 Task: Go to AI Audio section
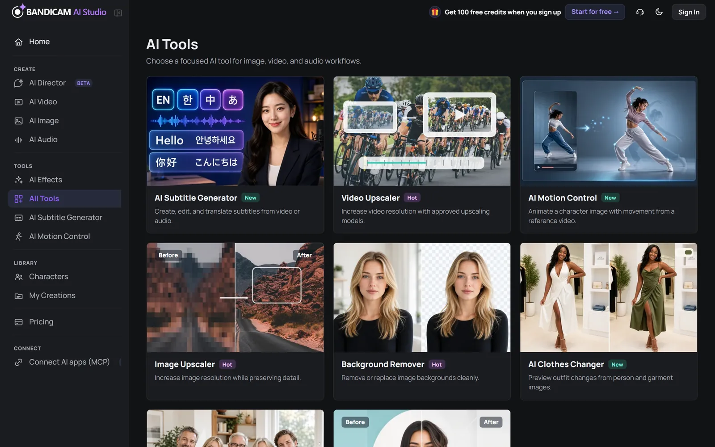point(65,139)
